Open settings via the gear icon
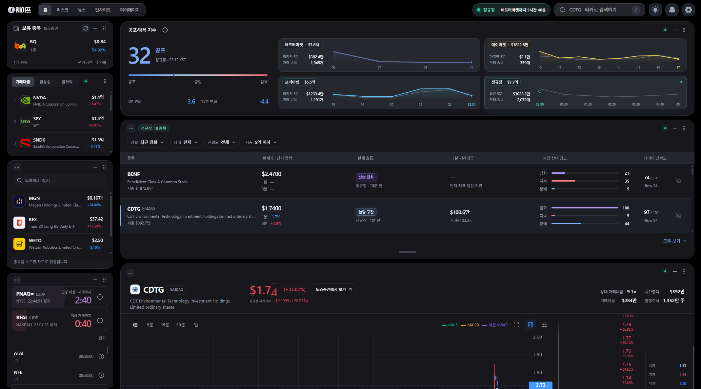The width and height of the screenshot is (701, 389). click(x=689, y=10)
